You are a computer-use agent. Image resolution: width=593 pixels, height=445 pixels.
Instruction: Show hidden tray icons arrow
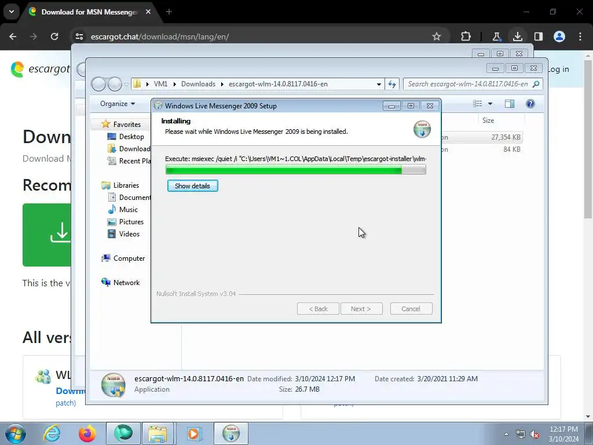tap(506, 434)
